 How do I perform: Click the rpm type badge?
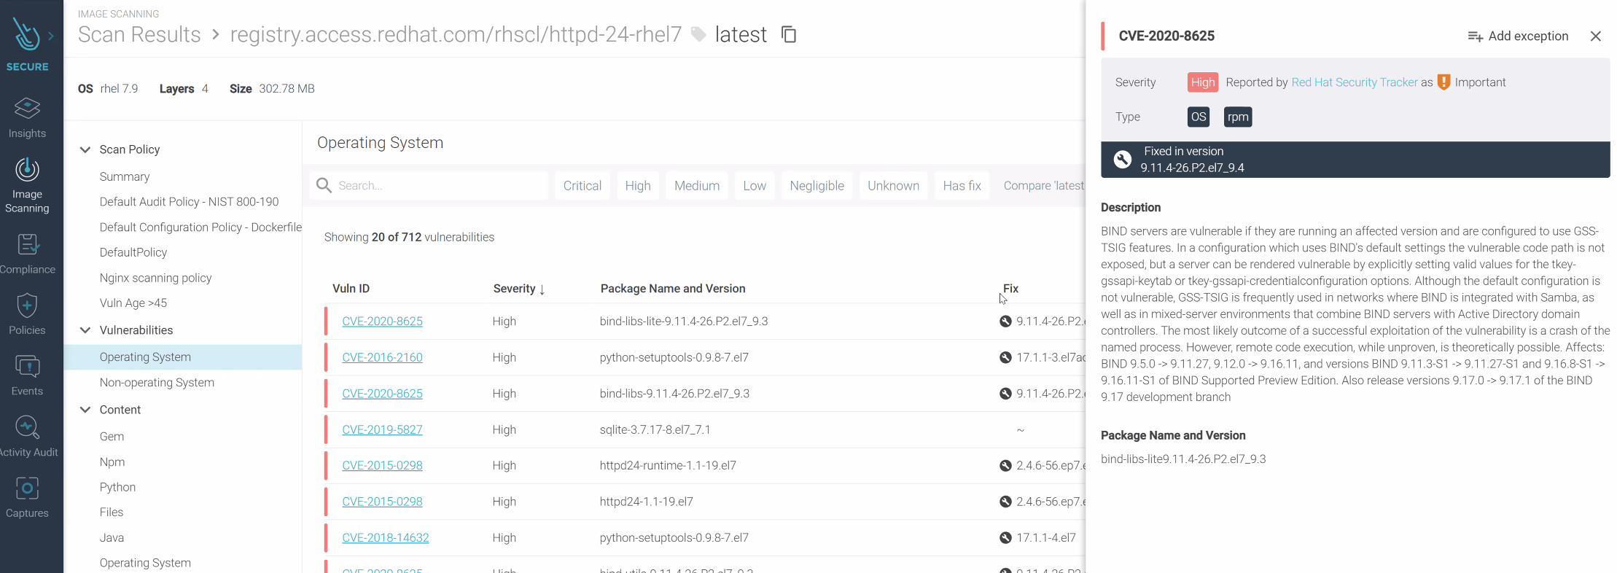1237,117
